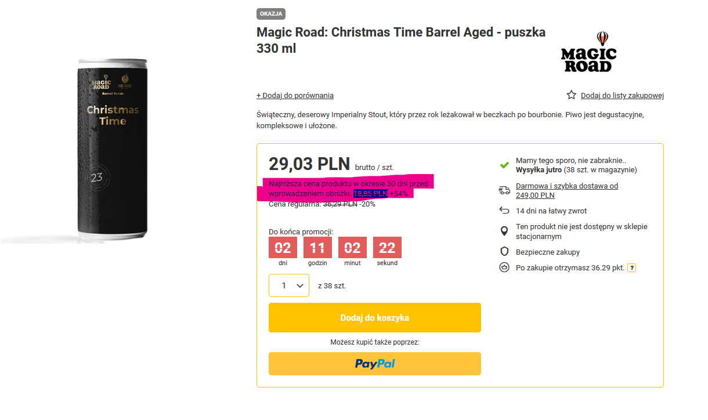The image size is (708, 420).
Task: Pay with the PayPal button
Action: (x=374, y=364)
